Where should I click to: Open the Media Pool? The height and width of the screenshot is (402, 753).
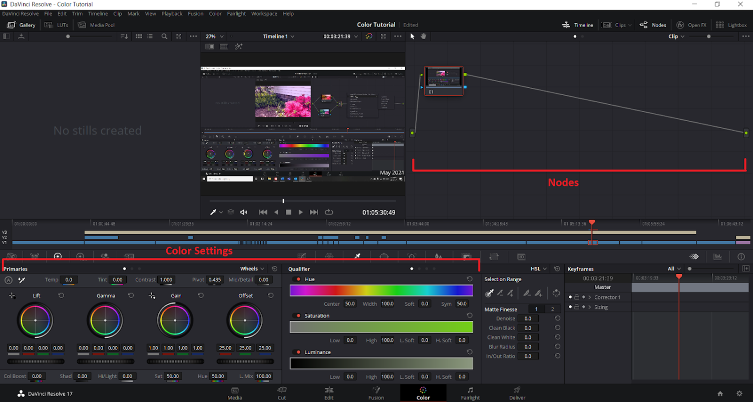pyautogui.click(x=96, y=24)
